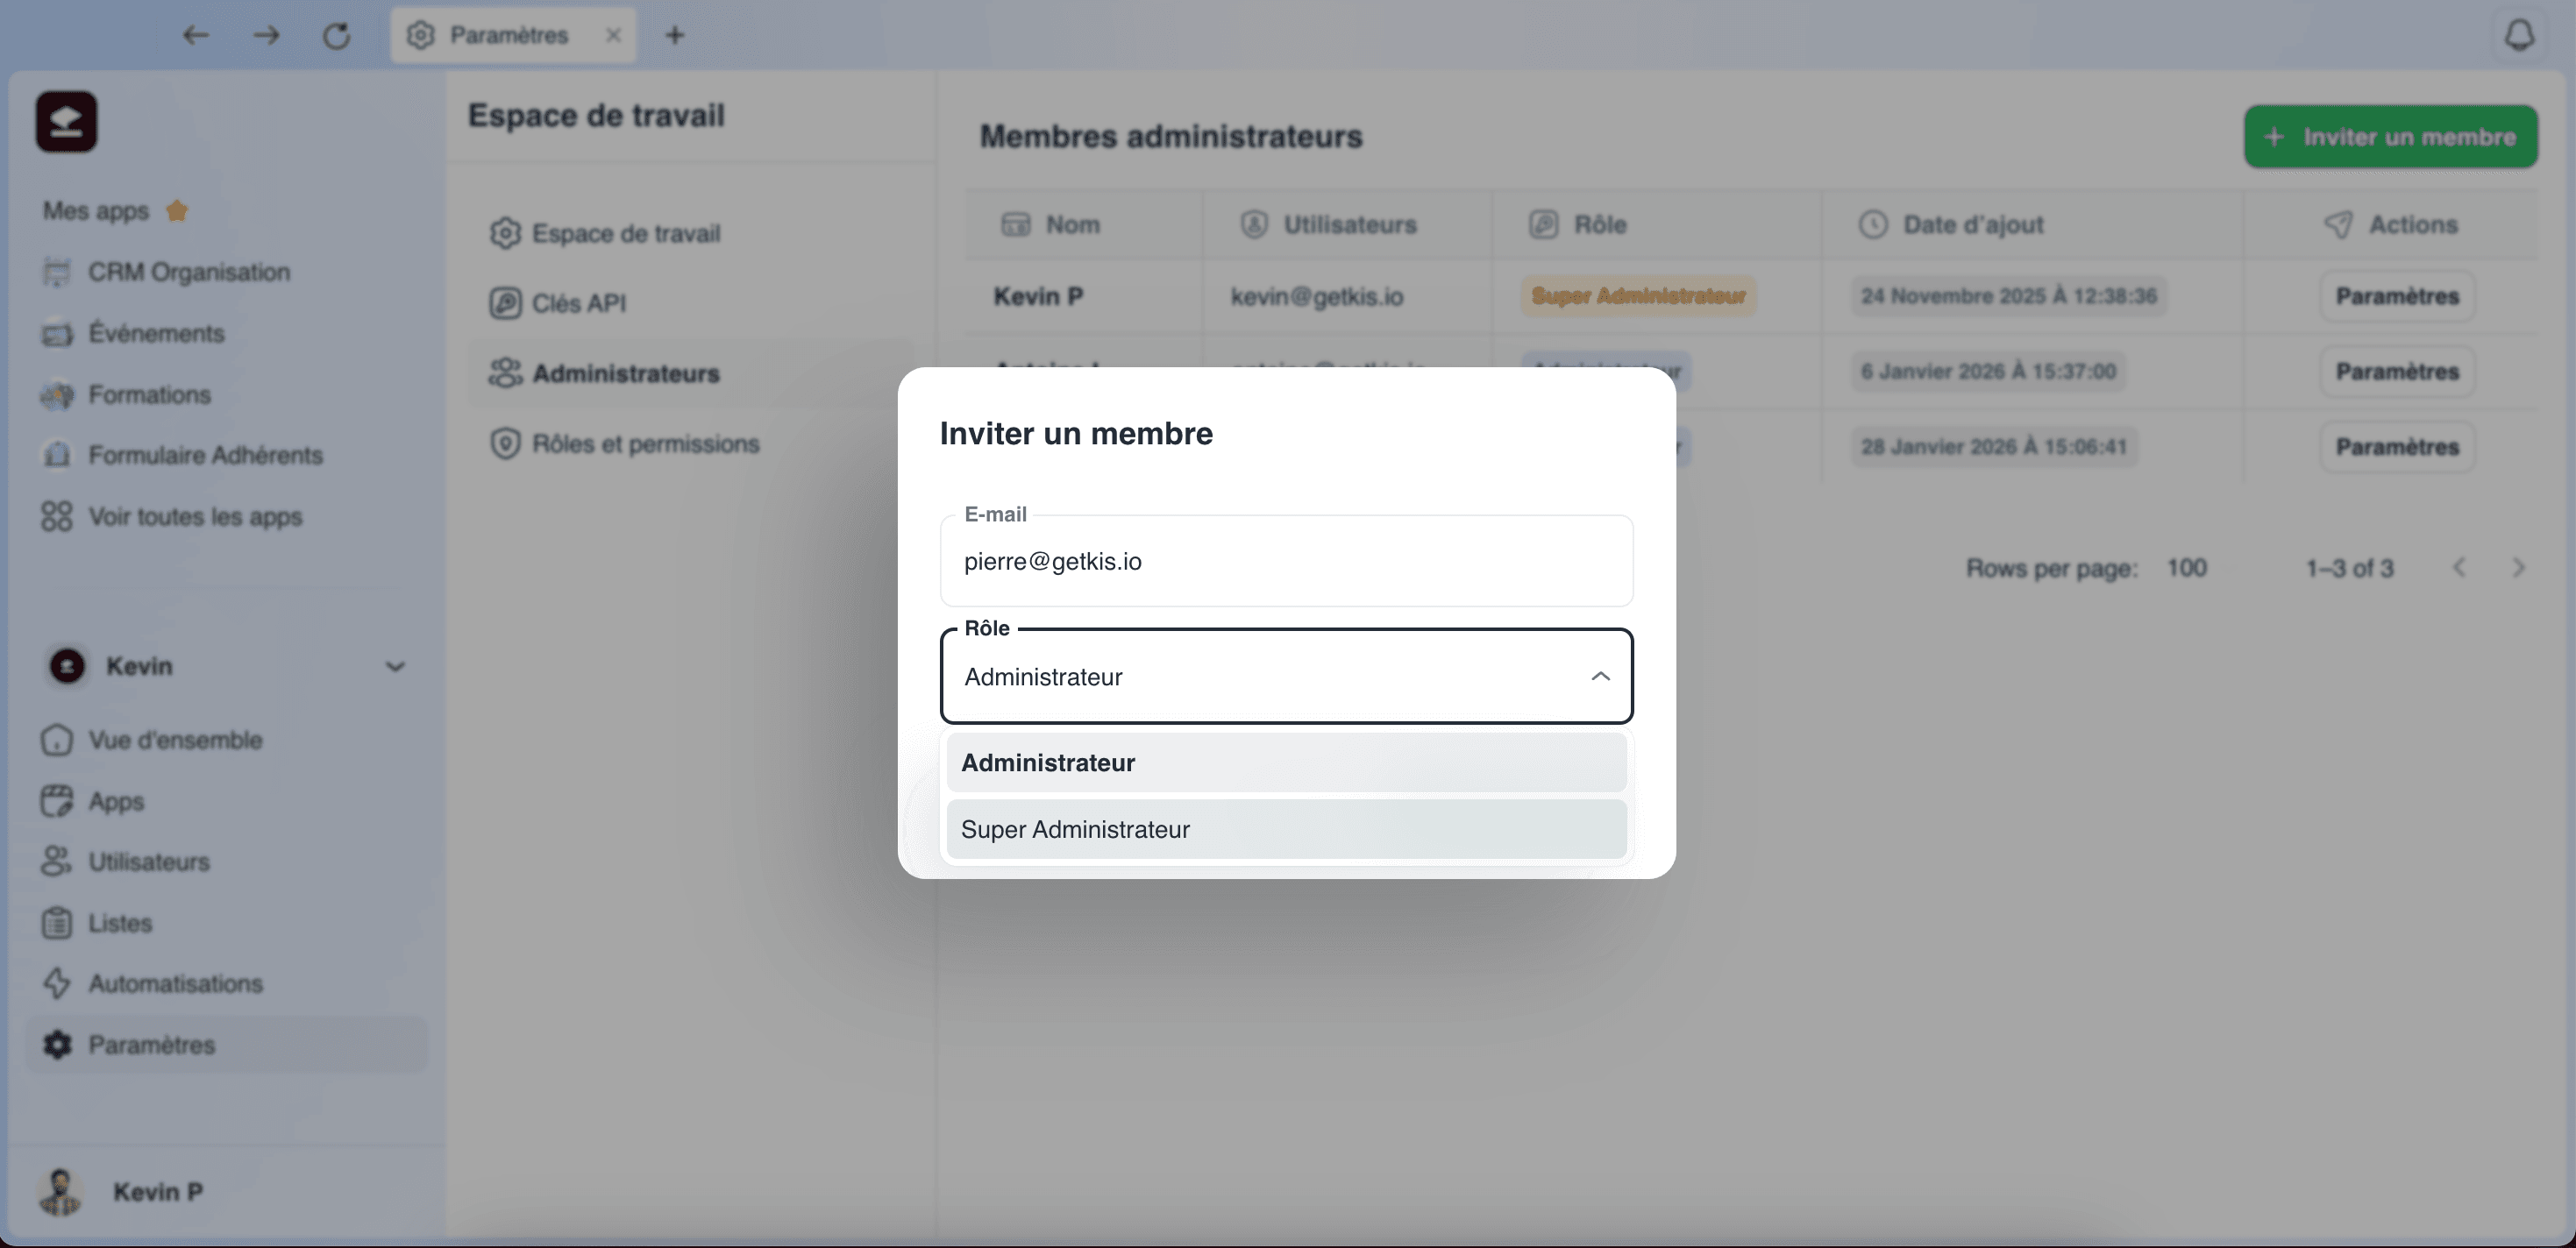Expand the Kevin workspace chevron
The image size is (2576, 1248).
395,666
